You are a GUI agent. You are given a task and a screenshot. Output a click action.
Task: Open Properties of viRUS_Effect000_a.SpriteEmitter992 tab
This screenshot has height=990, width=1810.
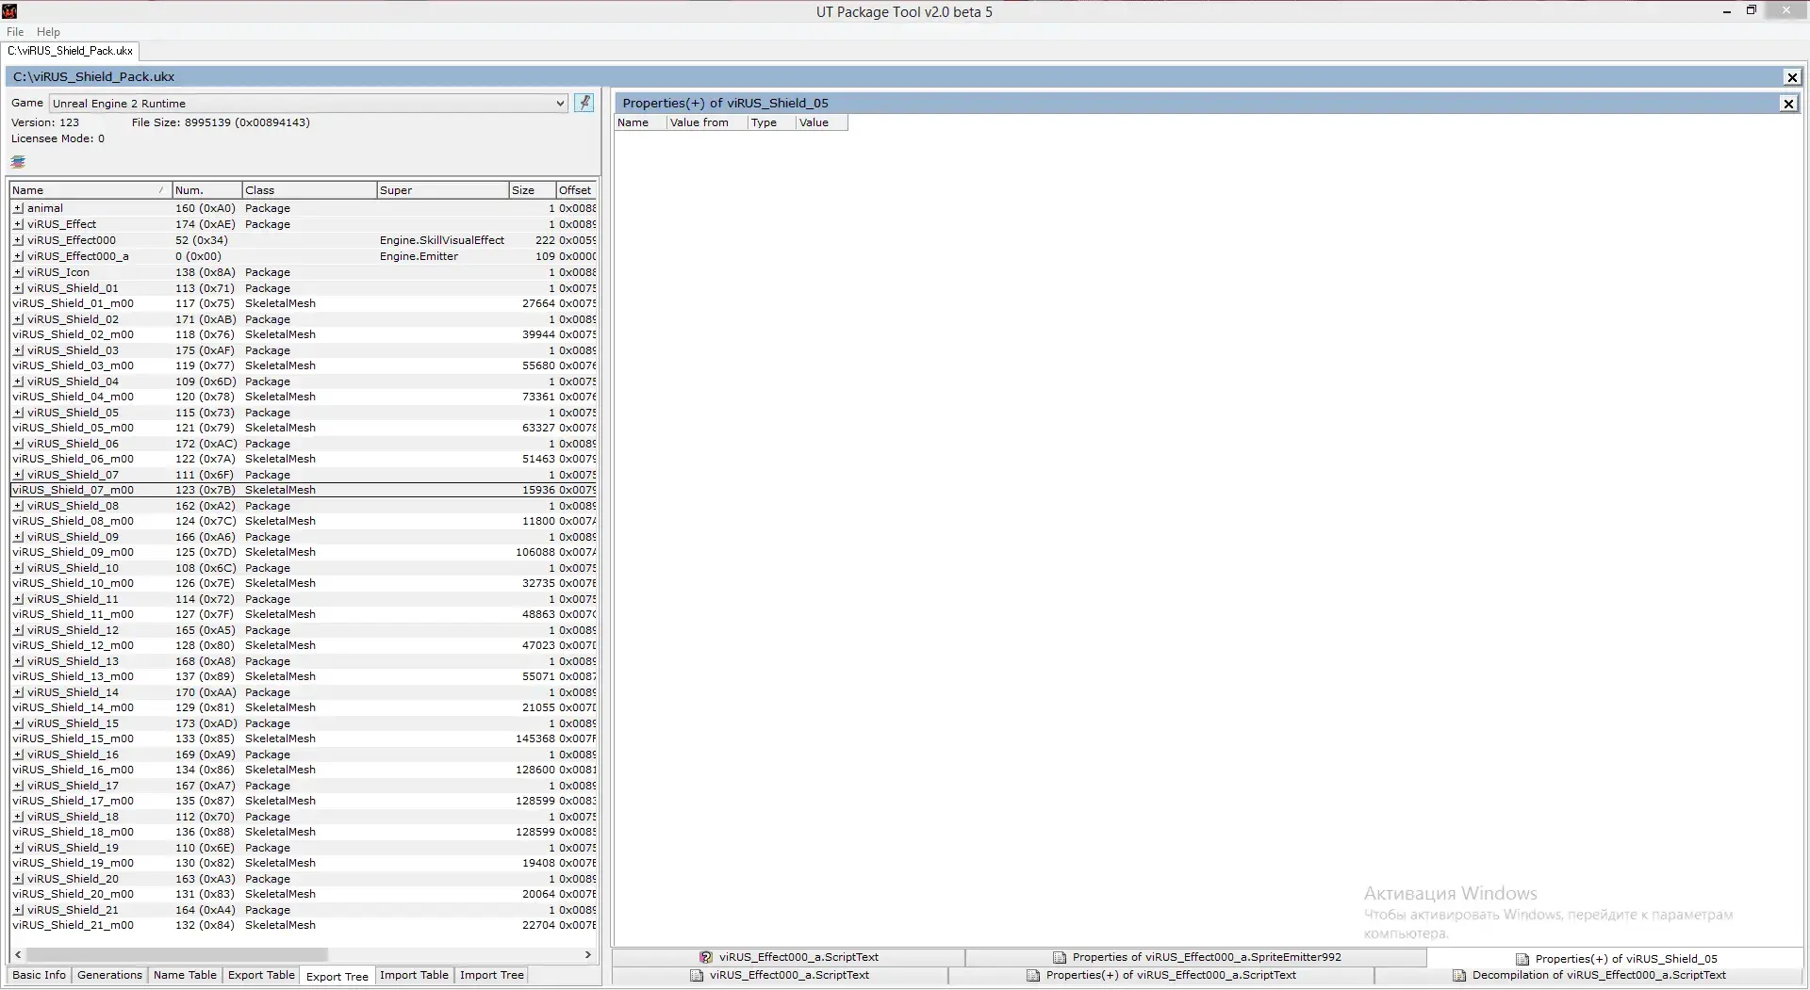[1196, 957]
